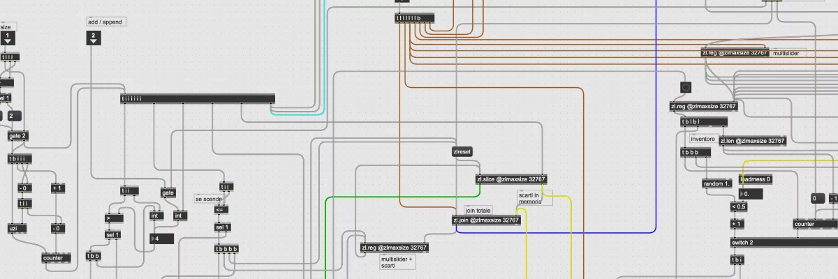Select the zl.slice @zlmaxsize 32767 object
Image resolution: width=838 pixels, height=279 pixels.
(x=510, y=179)
